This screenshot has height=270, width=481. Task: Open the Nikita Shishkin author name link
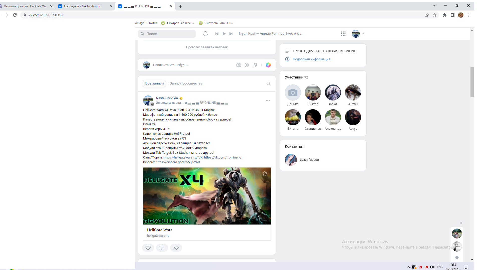pyautogui.click(x=167, y=98)
